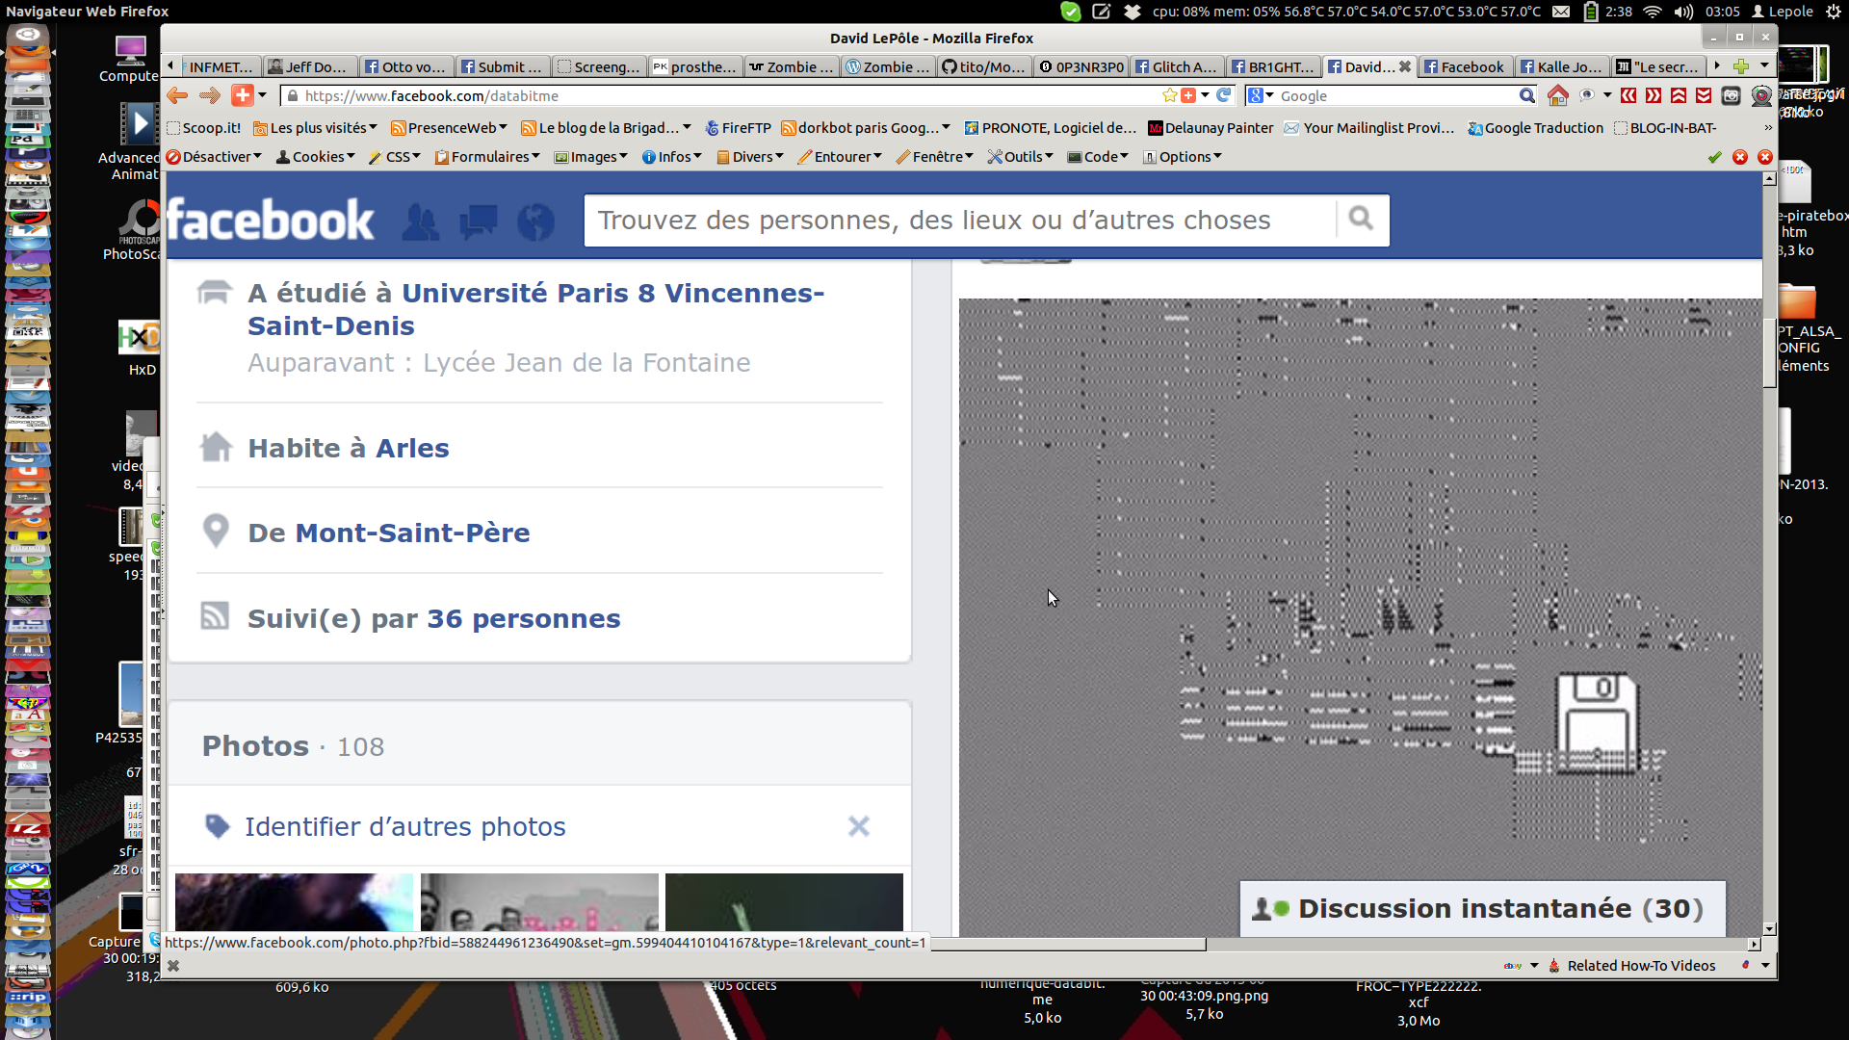Open the search engine selector dropdown
Viewport: 1849px width, 1040px height.
click(x=1261, y=95)
